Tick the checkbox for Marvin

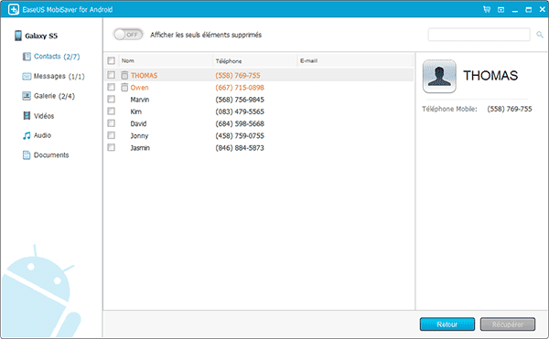tap(112, 100)
